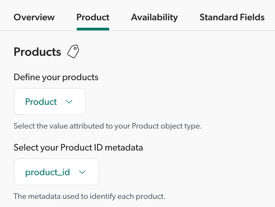
Task: Click the selected Product value in the combo box
Action: click(41, 101)
